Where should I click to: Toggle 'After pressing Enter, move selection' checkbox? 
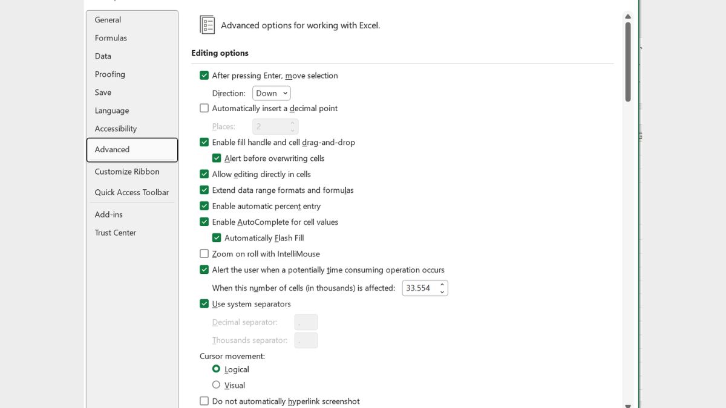tap(204, 76)
